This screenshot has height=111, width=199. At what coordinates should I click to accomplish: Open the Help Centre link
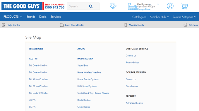pyautogui.click(x=13, y=25)
